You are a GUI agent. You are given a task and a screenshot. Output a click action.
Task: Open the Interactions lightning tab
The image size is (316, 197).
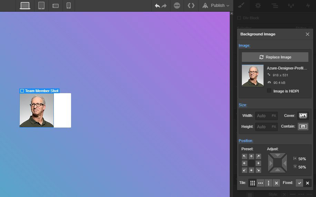pyautogui.click(x=308, y=6)
